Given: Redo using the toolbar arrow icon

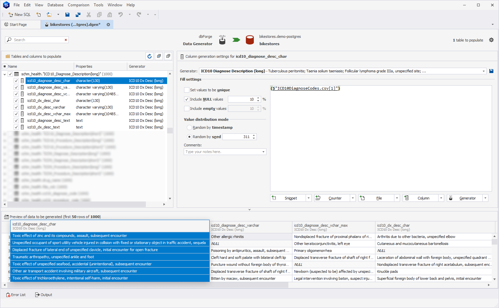Looking at the screenshot, I should [139, 15].
